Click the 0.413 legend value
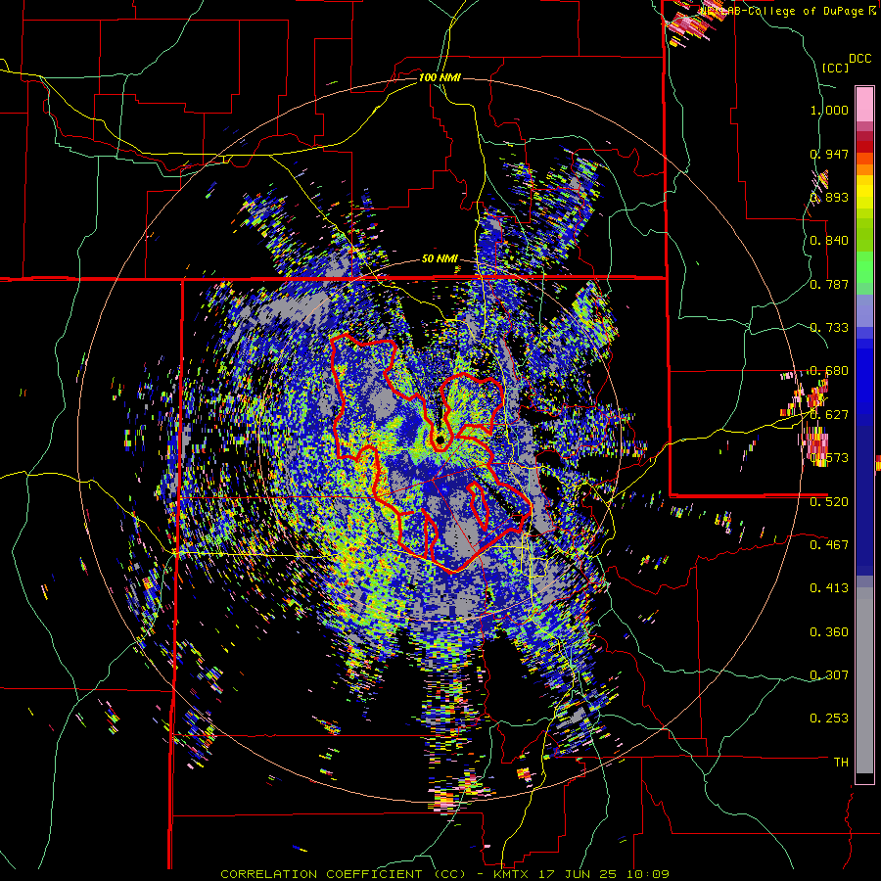 829,587
